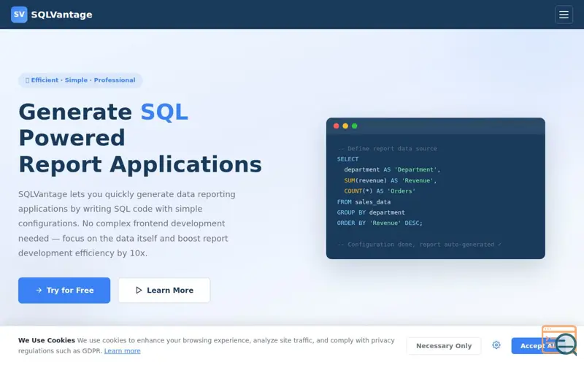Click the SV logo icon

pos(19,15)
